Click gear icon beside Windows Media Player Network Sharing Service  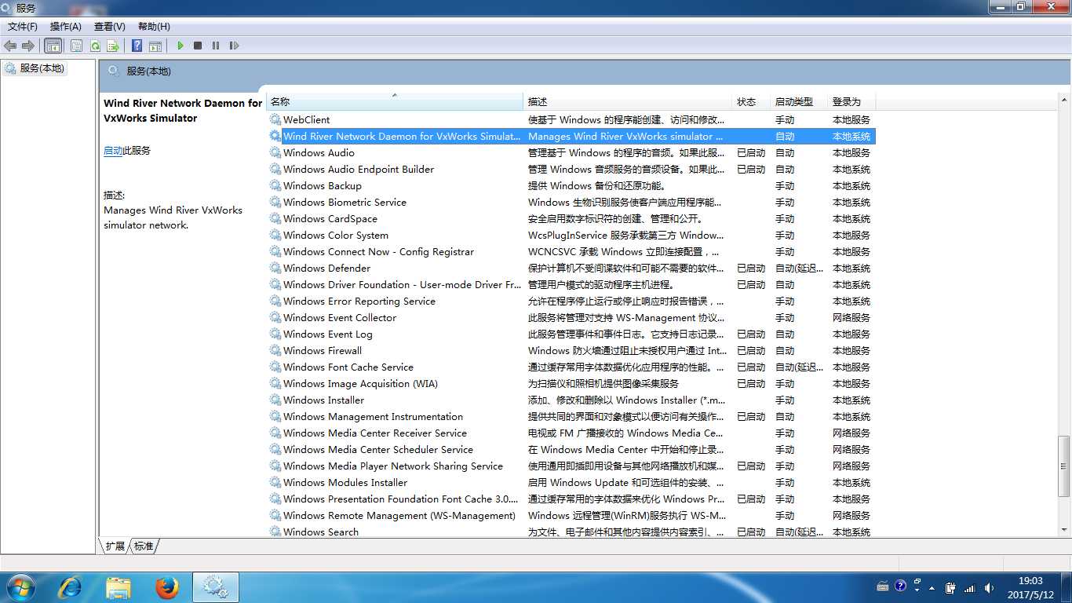pos(275,466)
